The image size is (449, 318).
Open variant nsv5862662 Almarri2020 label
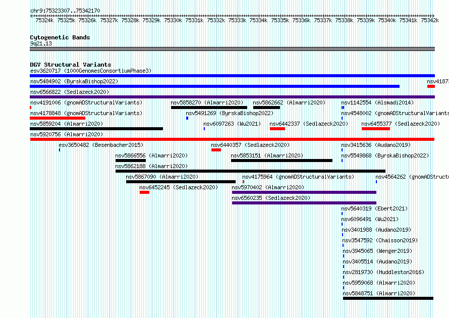coord(289,102)
